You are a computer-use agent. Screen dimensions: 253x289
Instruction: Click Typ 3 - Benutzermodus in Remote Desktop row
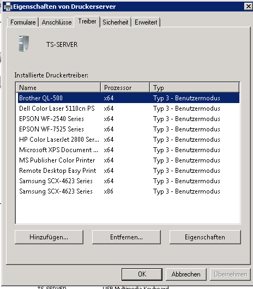[x=186, y=171]
